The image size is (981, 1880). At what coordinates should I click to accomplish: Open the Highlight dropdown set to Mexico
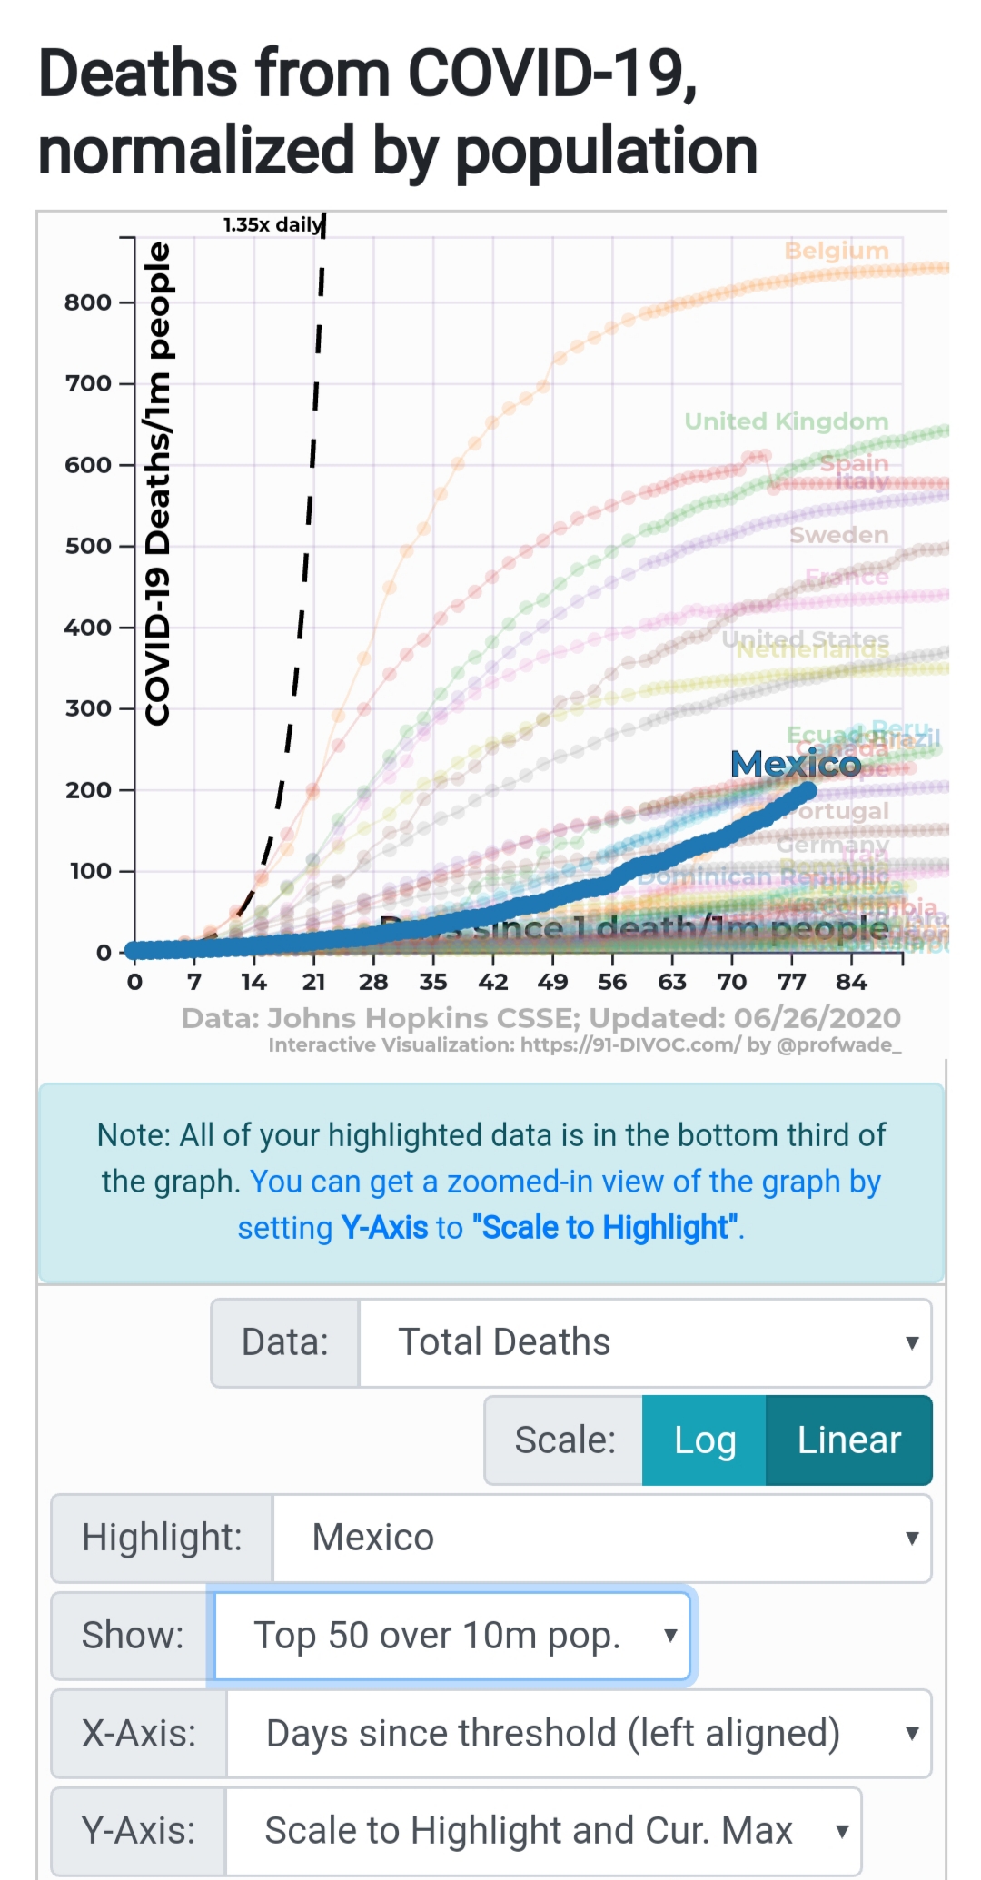601,1538
